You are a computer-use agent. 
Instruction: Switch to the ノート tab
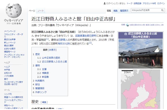(x=41, y=11)
